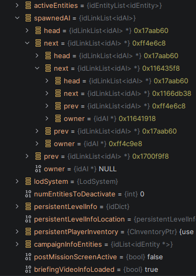
Task: Expand head directly under spawnedAI
Action: [27, 30]
